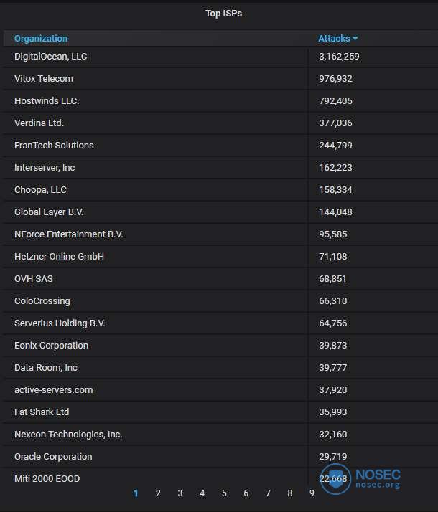438x512 pixels.
Task: Click the Attacks column header
Action: click(334, 39)
